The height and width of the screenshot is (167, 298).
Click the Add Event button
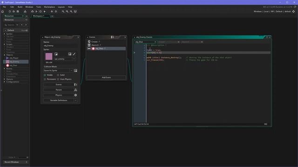pyautogui.click(x=106, y=77)
